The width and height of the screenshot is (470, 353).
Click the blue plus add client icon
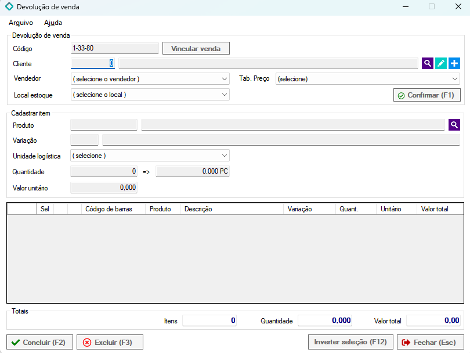click(x=454, y=63)
